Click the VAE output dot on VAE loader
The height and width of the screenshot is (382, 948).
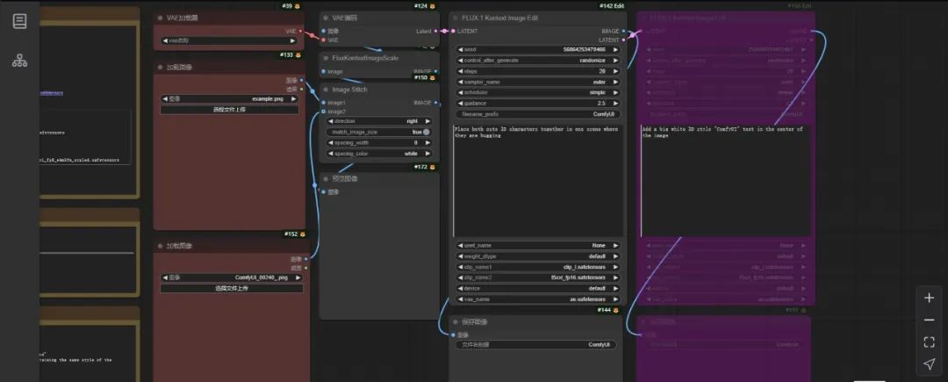coord(300,31)
